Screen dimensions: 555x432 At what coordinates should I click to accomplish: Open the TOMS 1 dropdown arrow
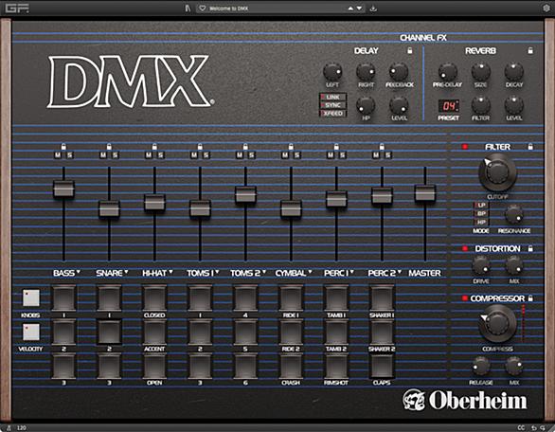[217, 272]
